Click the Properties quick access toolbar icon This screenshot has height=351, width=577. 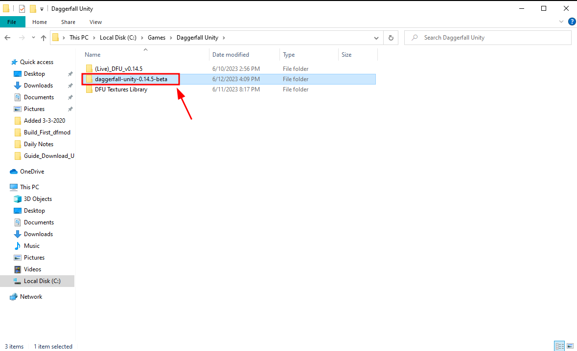(22, 8)
